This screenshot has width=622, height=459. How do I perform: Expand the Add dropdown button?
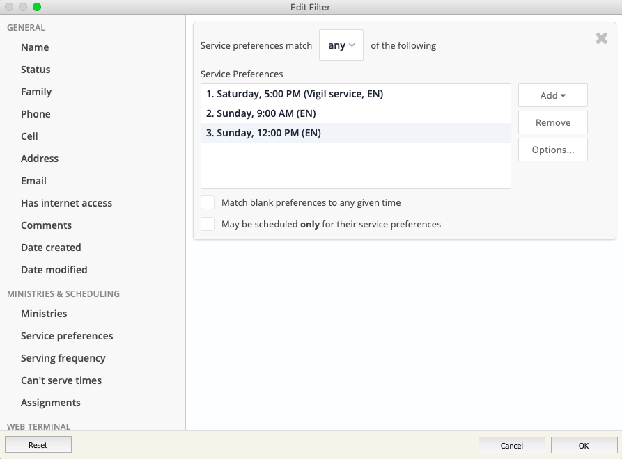pyautogui.click(x=552, y=95)
